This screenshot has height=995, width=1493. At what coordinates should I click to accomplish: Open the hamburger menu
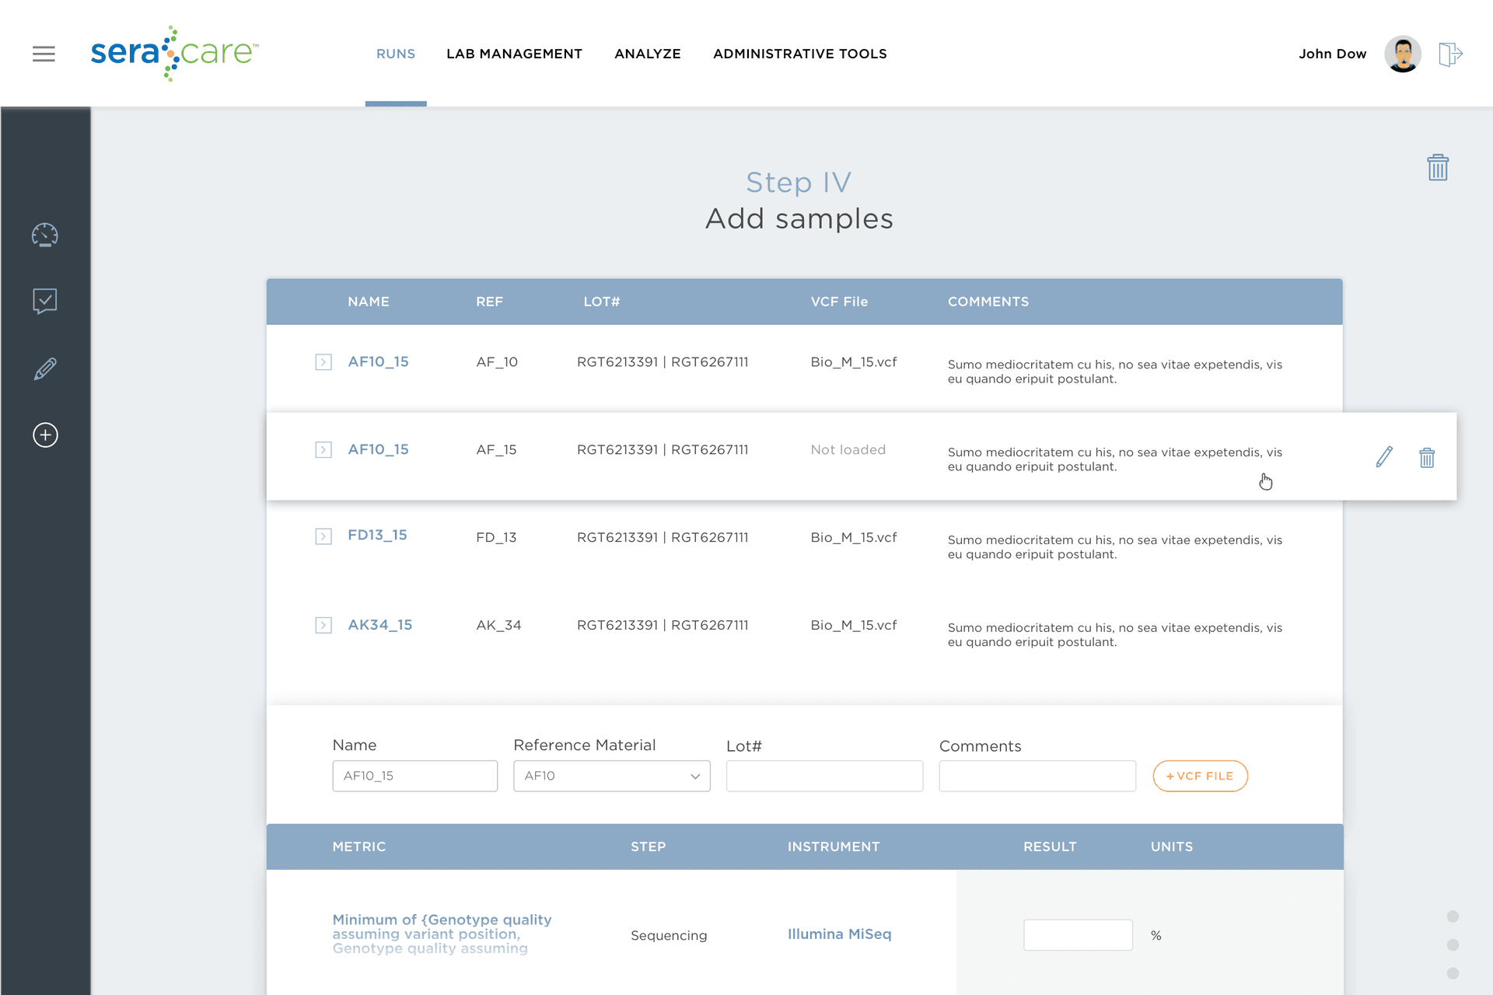coord(44,54)
